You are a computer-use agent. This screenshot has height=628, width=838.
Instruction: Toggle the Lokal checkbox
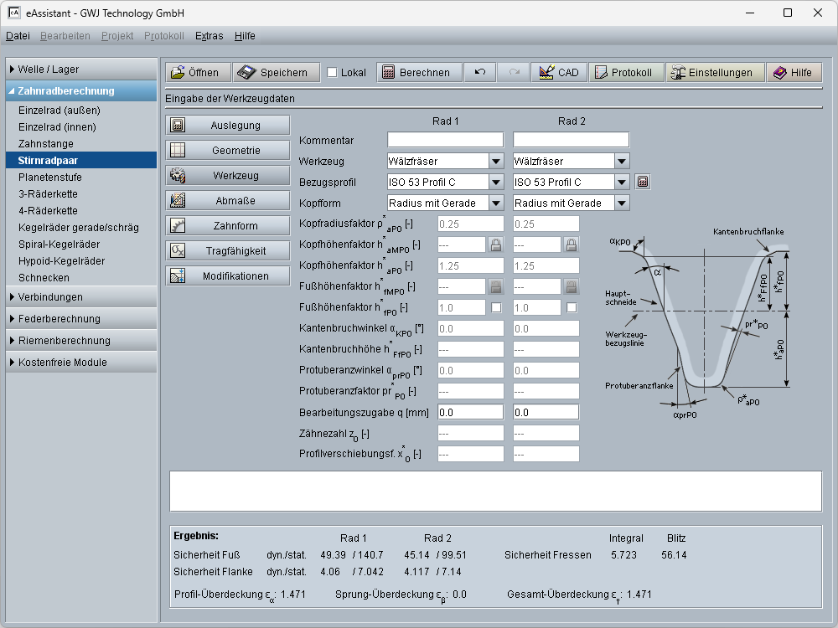332,73
